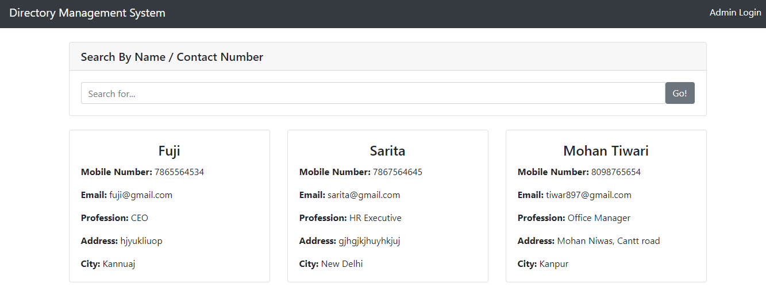Click the 'Search By Name / Contact Number' header
This screenshot has width=766, height=291.
click(172, 57)
